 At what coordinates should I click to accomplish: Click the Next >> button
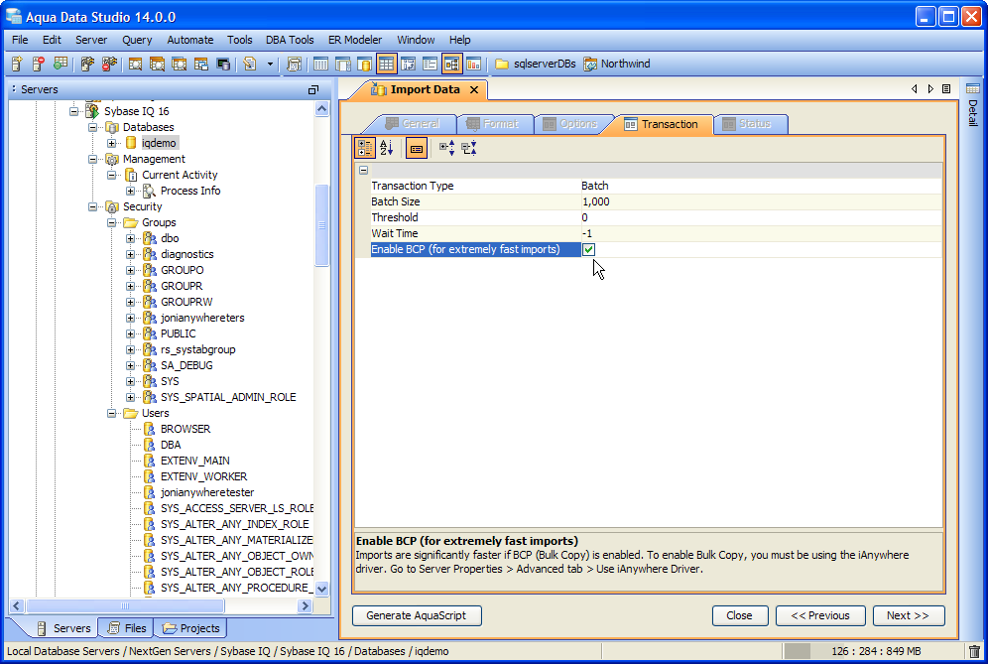tap(908, 615)
